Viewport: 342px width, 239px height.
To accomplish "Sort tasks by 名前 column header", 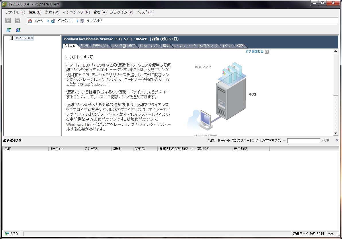I will point(26,149).
